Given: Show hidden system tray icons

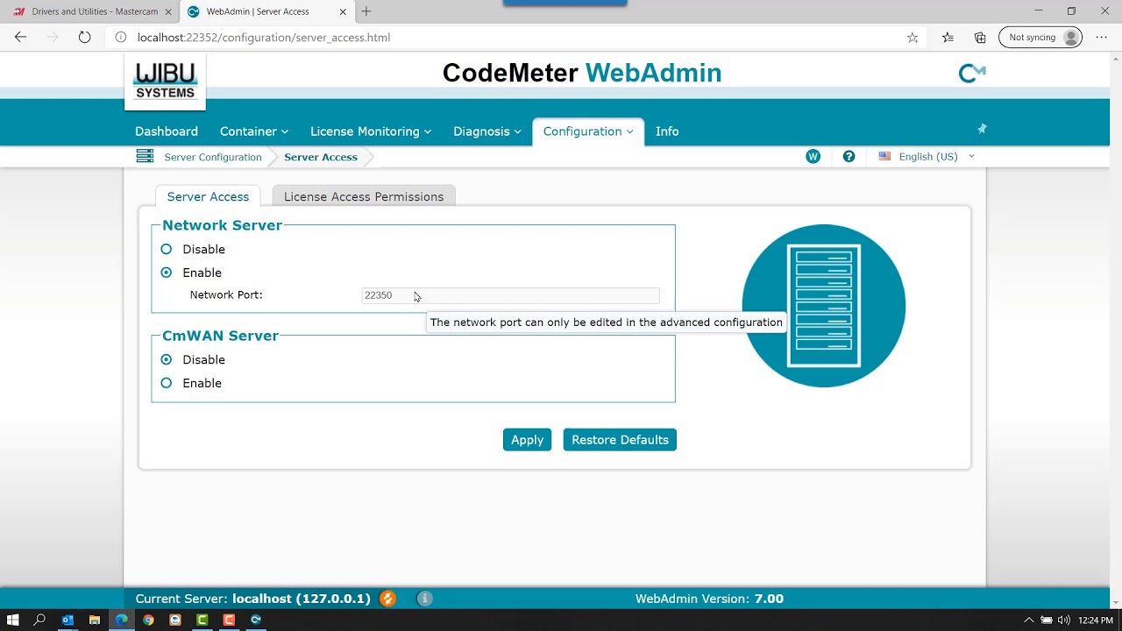Looking at the screenshot, I should [1029, 620].
